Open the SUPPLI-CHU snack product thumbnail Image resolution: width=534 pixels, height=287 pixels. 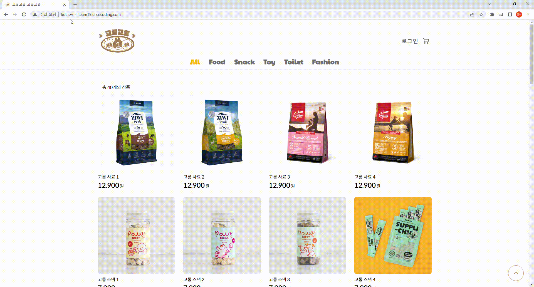[x=393, y=235]
